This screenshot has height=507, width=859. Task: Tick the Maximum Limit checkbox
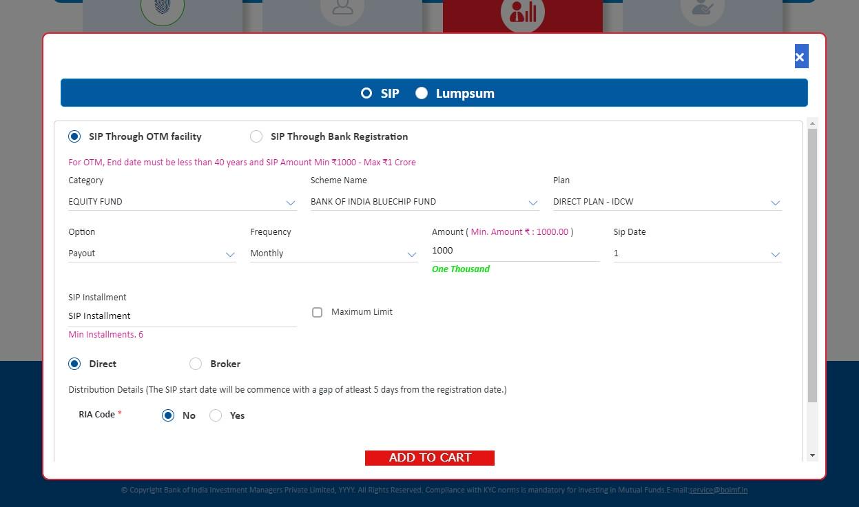pyautogui.click(x=317, y=312)
